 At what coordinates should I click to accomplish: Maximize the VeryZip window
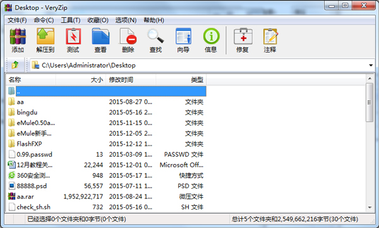(345, 6)
